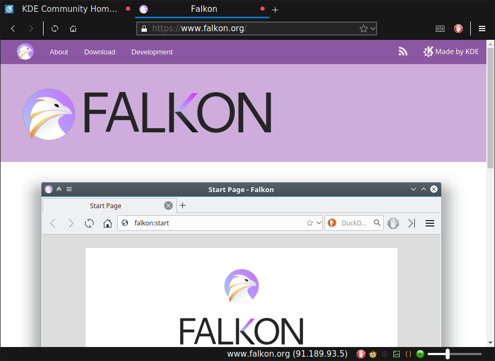Click the back arrow in the embedded Falkon window
Screen dimensions: 495x361
(53, 223)
